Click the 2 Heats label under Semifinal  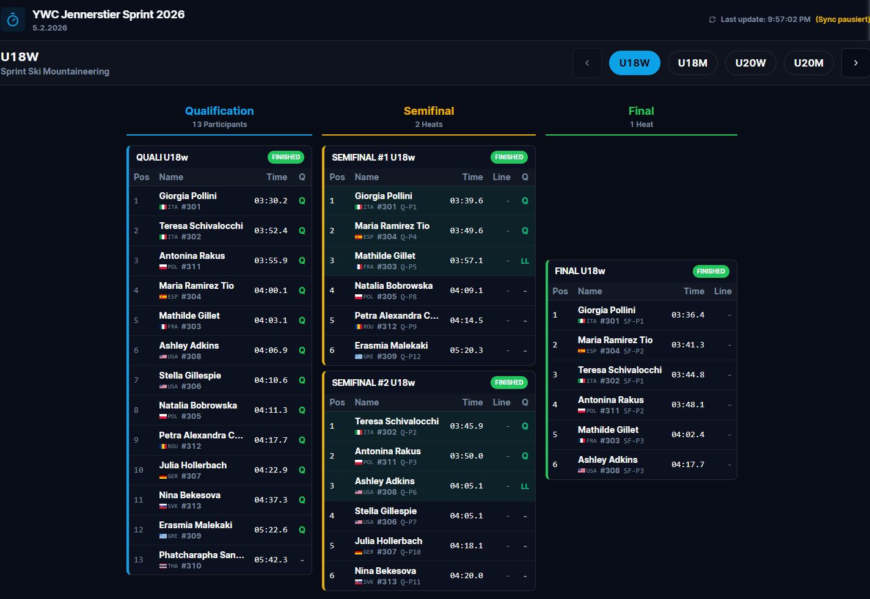pyautogui.click(x=429, y=125)
